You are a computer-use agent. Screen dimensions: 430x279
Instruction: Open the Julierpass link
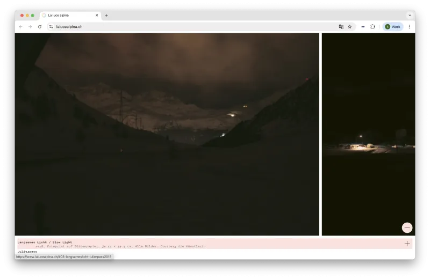tap(27, 251)
